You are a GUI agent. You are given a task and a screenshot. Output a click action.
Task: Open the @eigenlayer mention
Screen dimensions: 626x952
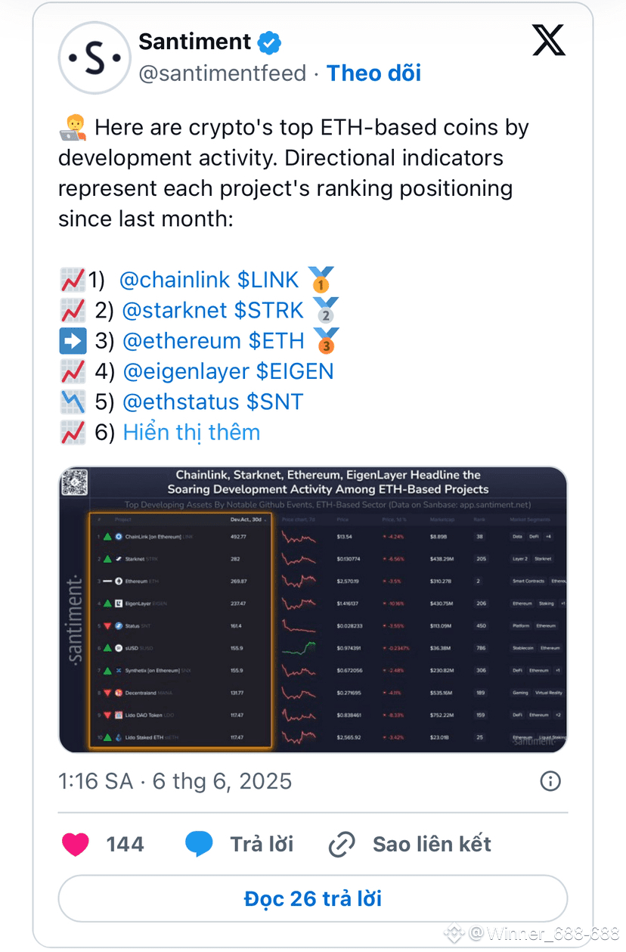click(x=187, y=371)
